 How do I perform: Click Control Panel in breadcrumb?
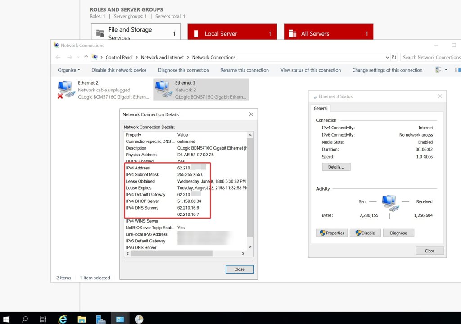(x=119, y=57)
